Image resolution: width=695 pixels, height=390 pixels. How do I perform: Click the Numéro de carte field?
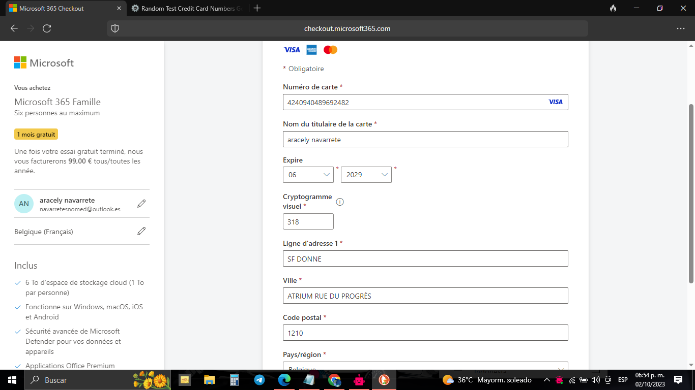pos(425,102)
